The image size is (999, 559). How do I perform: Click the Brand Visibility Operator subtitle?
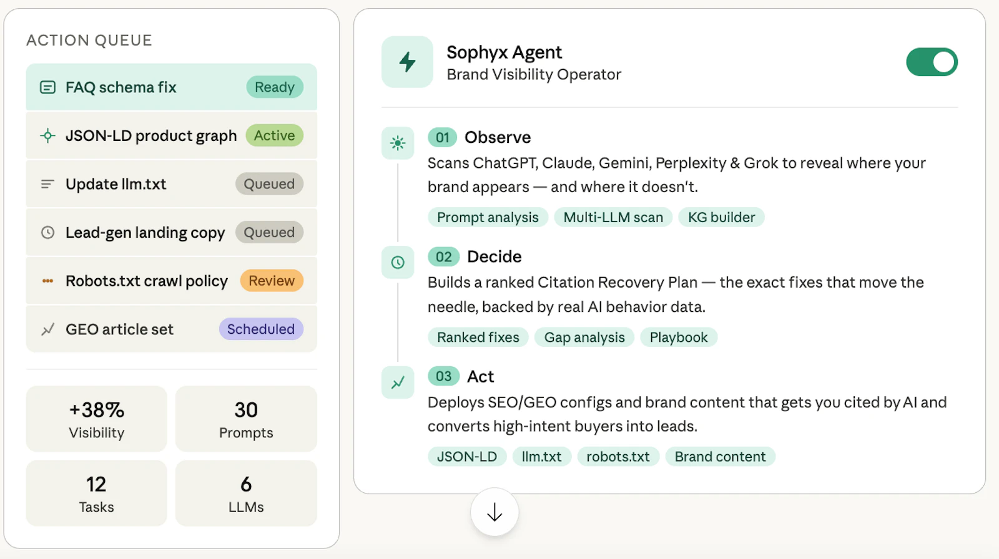534,75
